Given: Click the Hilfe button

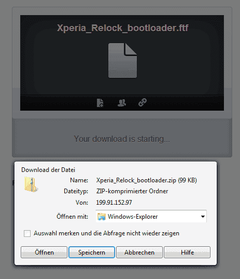Looking at the screenshot, I should (x=187, y=253).
